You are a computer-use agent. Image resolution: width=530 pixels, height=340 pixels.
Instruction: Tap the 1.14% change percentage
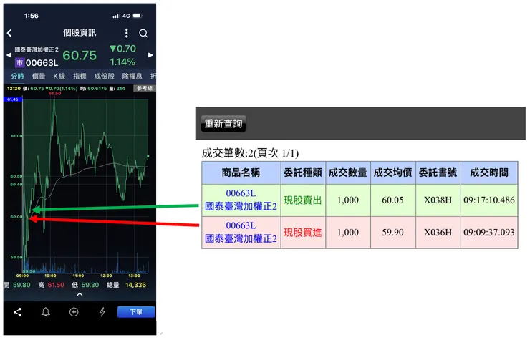(x=122, y=62)
